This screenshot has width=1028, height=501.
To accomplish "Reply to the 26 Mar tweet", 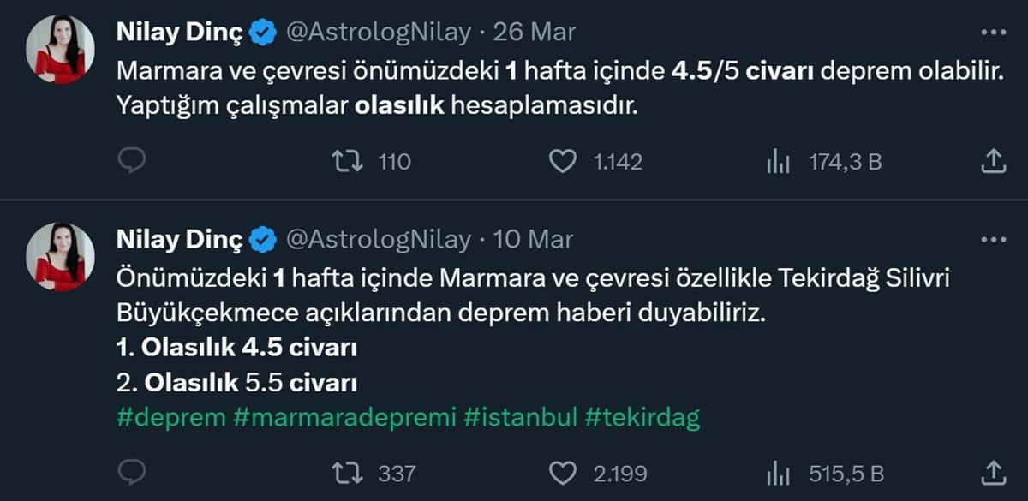I will 131,160.
